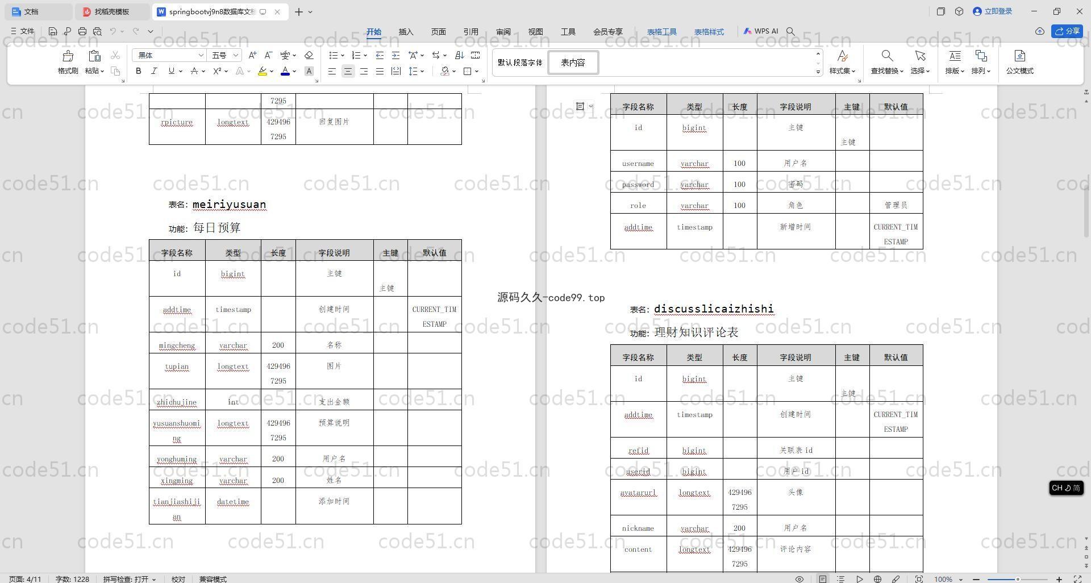1091x583 pixels.
Task: Toggle character shading A icon
Action: [309, 71]
